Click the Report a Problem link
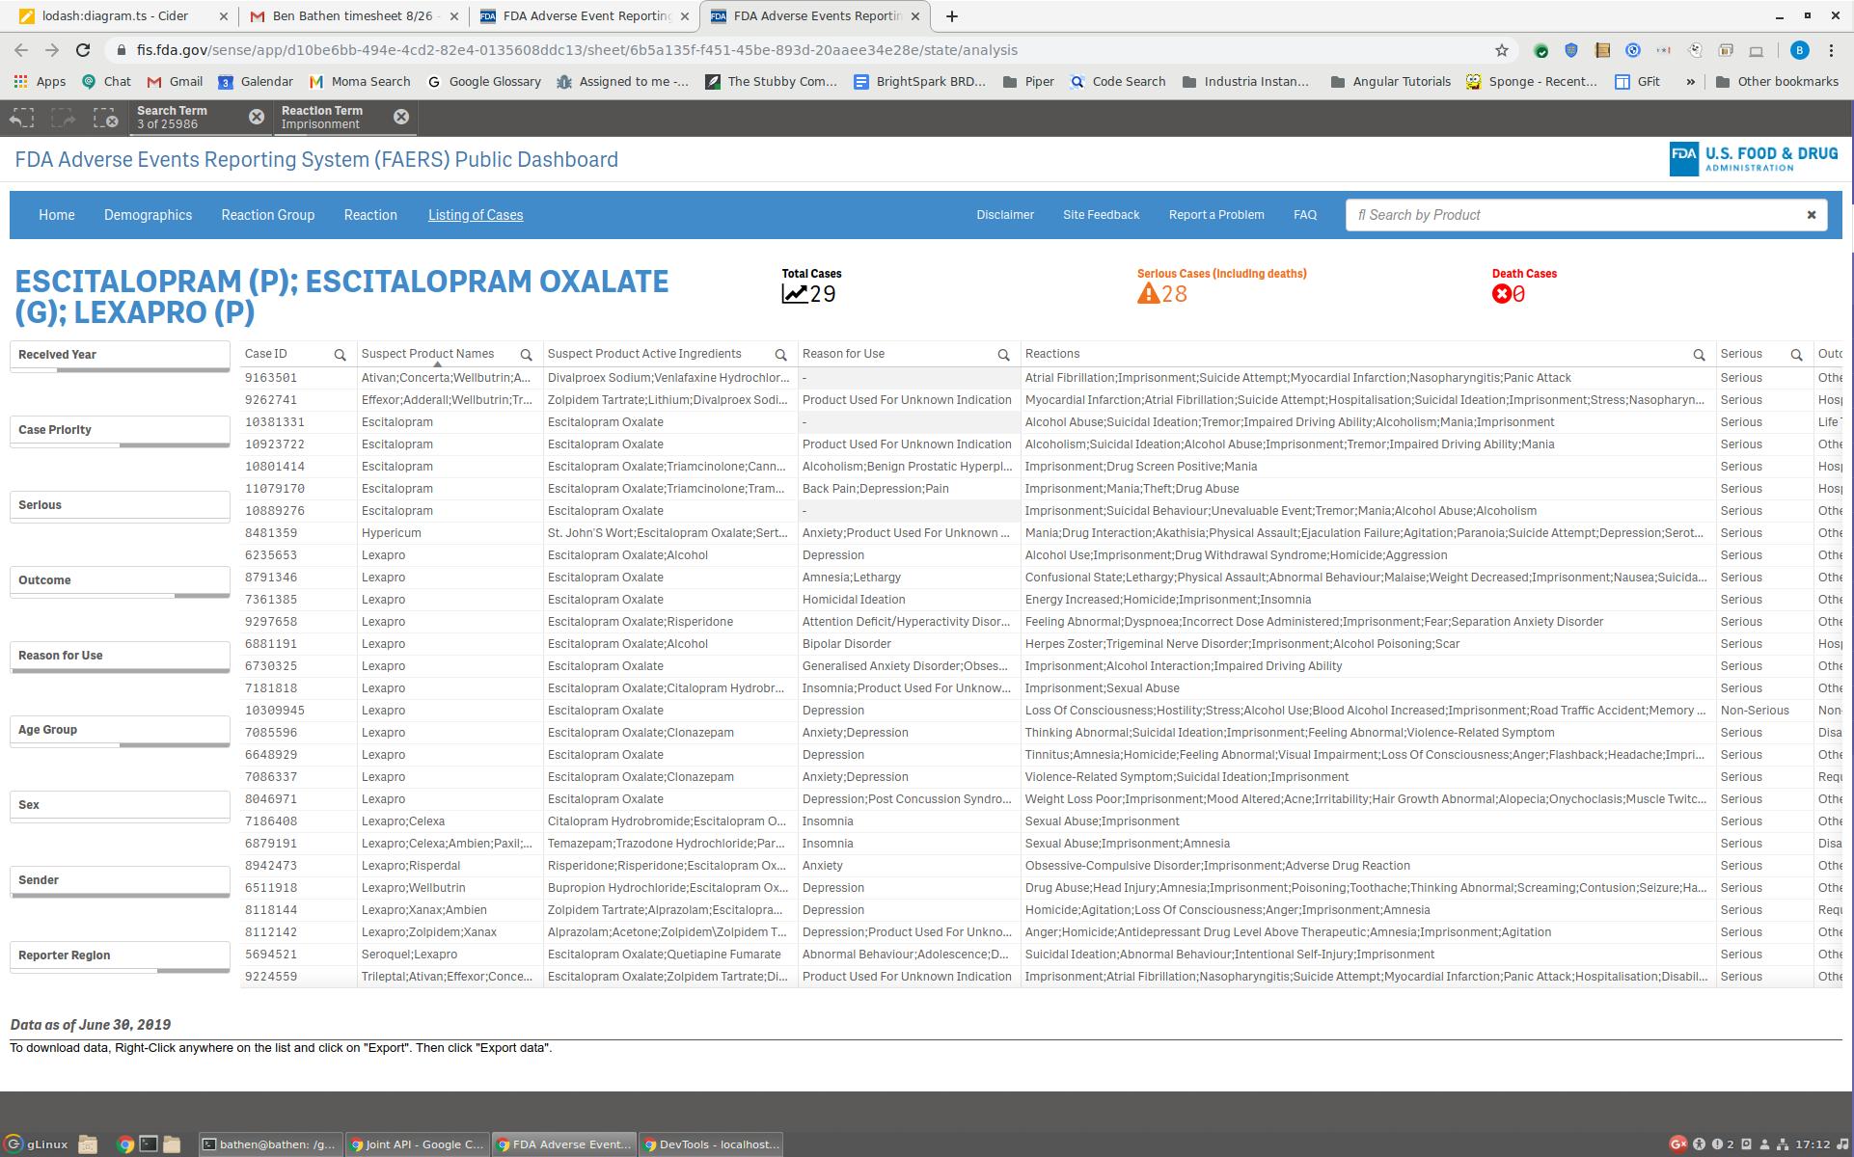The width and height of the screenshot is (1854, 1157). pyautogui.click(x=1215, y=215)
